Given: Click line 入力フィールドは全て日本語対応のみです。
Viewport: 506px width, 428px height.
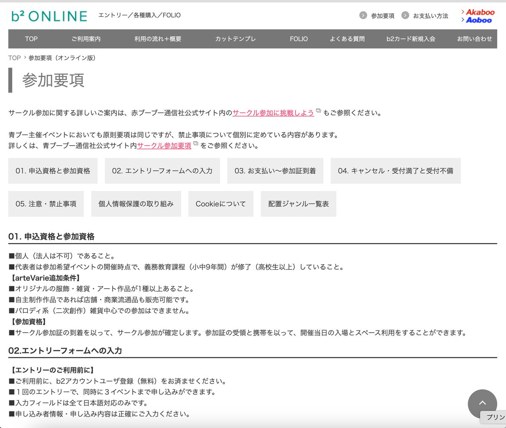Looking at the screenshot, I should point(78,403).
